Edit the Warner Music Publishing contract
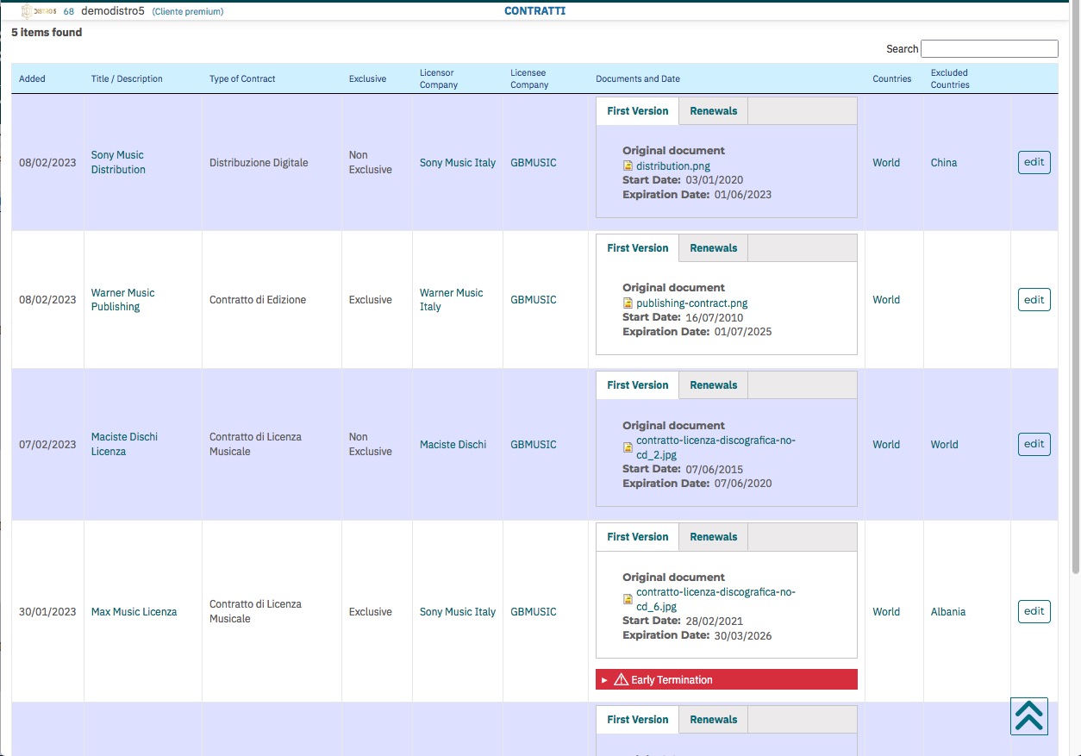 click(1034, 300)
